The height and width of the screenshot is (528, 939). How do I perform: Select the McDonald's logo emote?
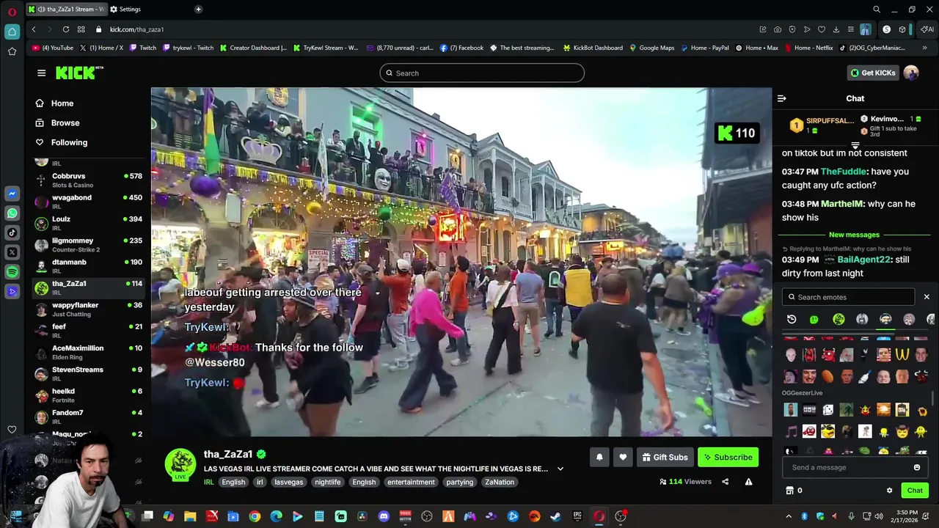[902, 355]
